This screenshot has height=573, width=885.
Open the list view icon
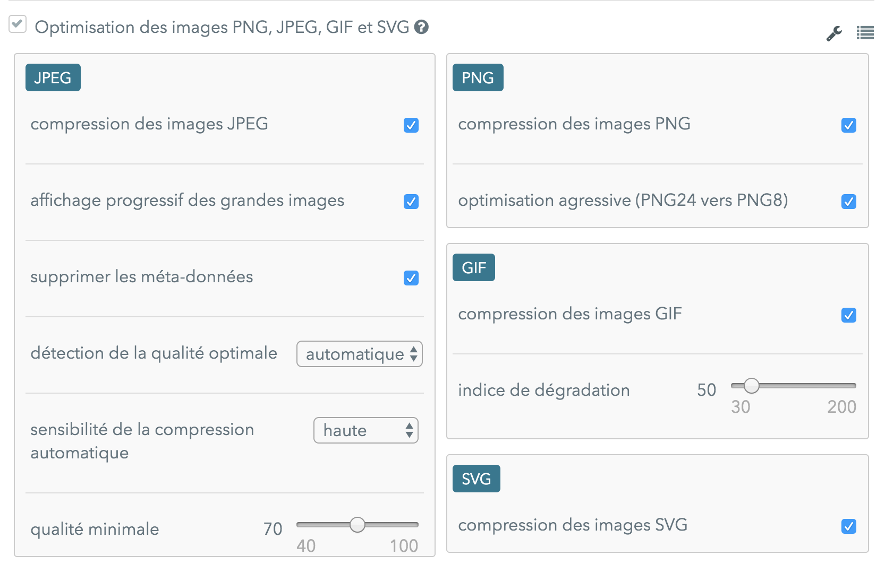[865, 33]
